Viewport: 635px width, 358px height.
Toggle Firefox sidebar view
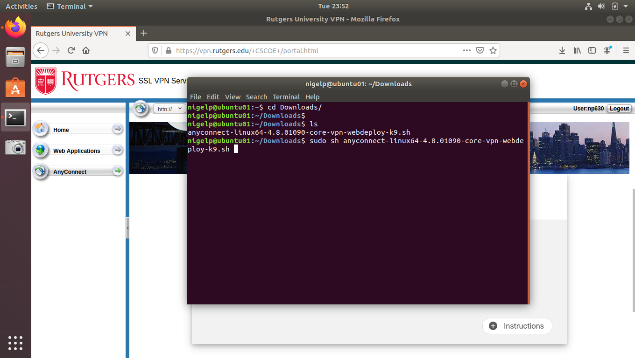click(592, 50)
